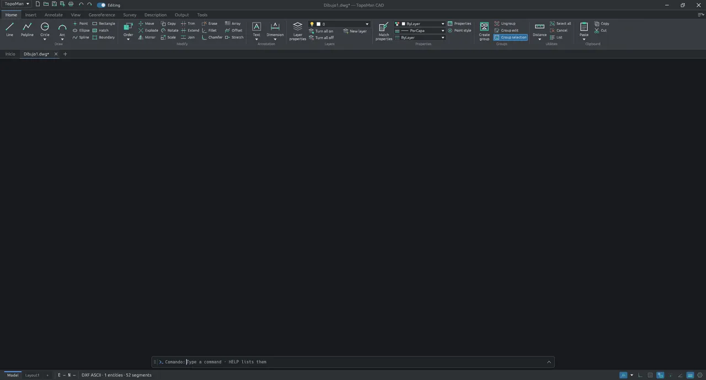Select the Trim tool

coord(188,24)
